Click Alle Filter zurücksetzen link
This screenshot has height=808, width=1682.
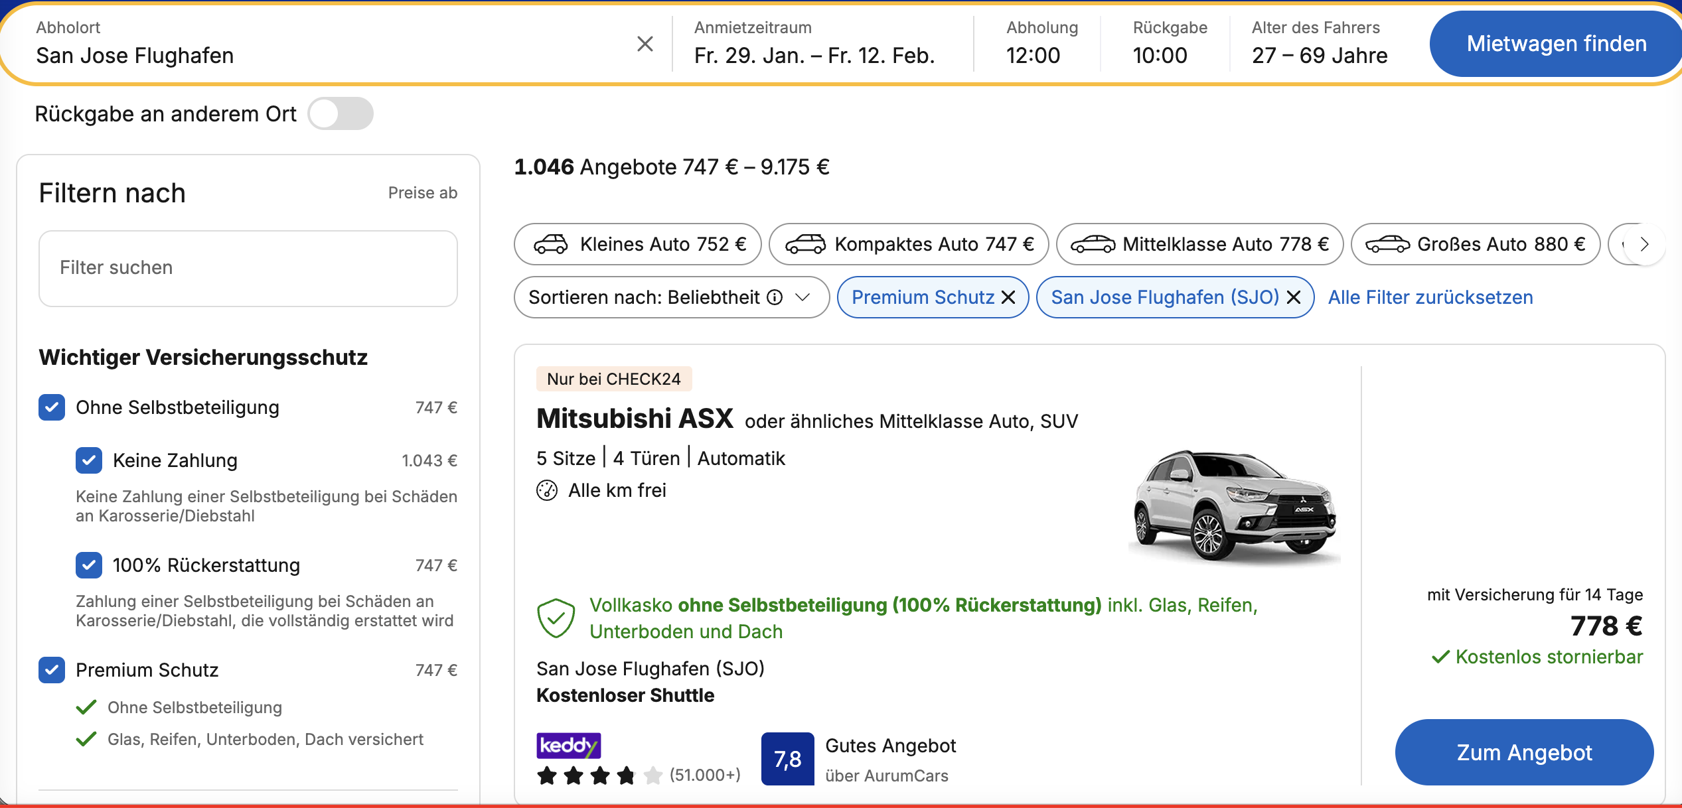[1430, 297]
